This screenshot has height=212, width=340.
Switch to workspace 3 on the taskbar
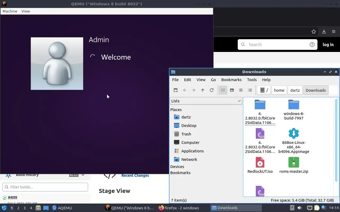pyautogui.click(x=24, y=208)
